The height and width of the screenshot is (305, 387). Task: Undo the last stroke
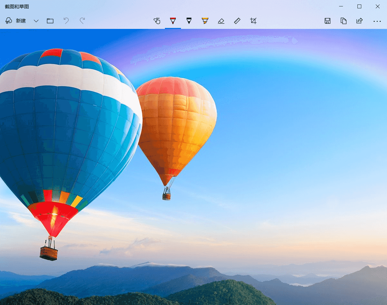[66, 21]
